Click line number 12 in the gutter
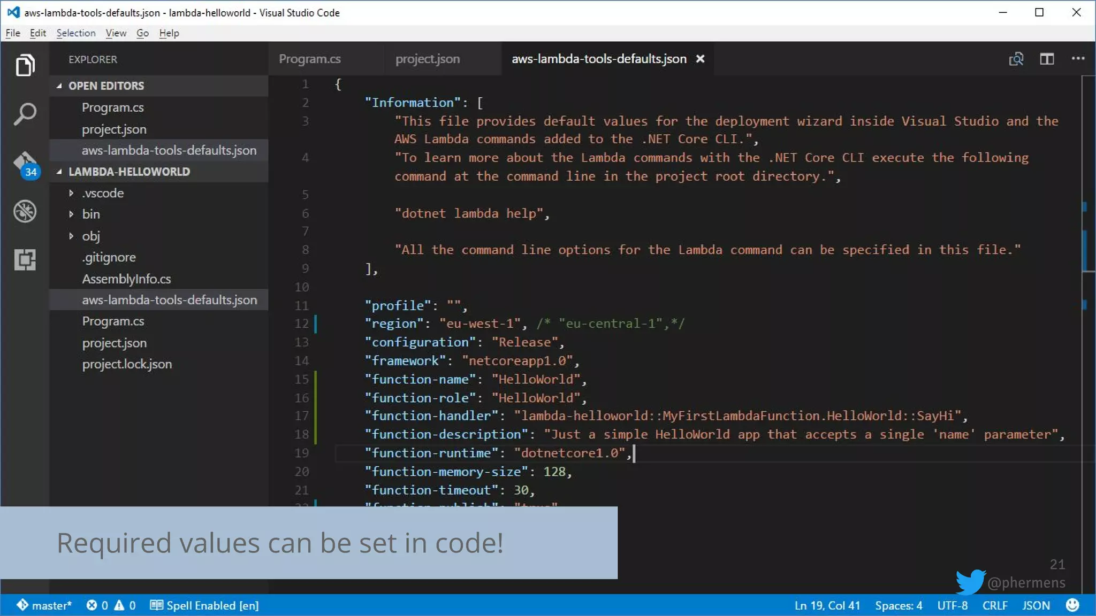Image resolution: width=1096 pixels, height=616 pixels. click(x=302, y=324)
